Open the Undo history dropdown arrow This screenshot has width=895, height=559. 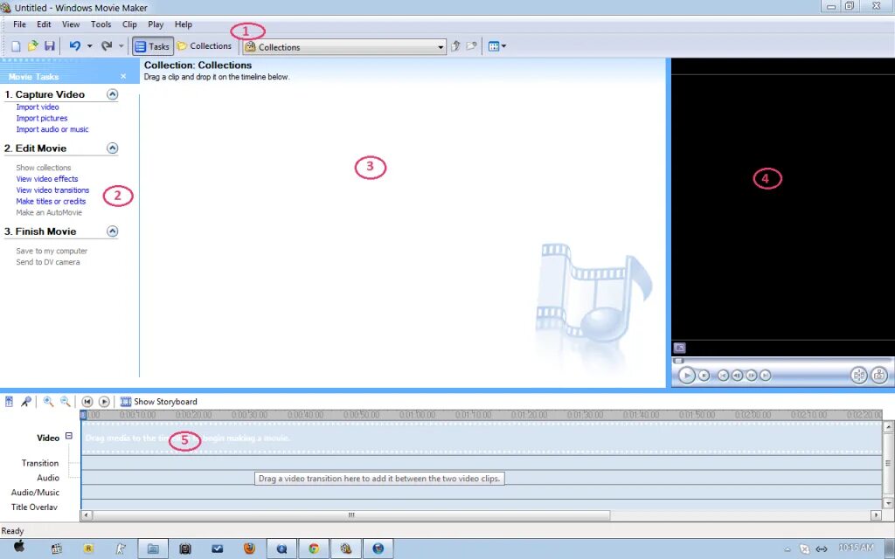click(x=90, y=46)
